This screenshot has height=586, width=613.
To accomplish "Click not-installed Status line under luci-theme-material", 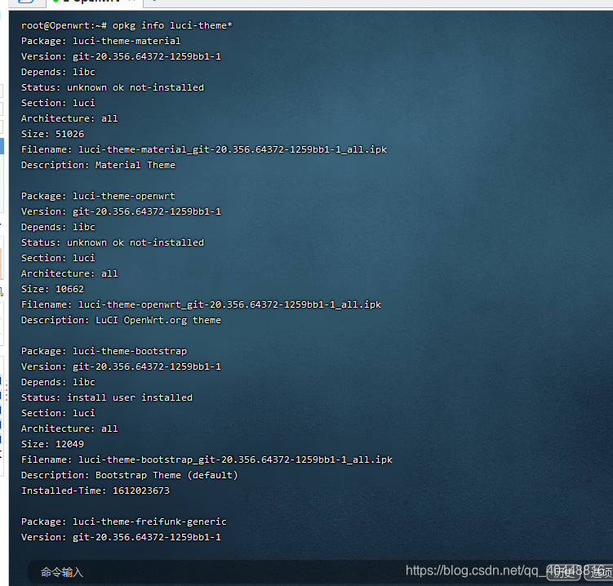I will click(113, 87).
